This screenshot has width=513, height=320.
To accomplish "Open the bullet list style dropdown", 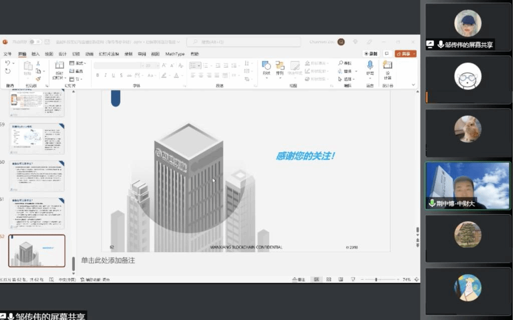I will pyautogui.click(x=199, y=65).
